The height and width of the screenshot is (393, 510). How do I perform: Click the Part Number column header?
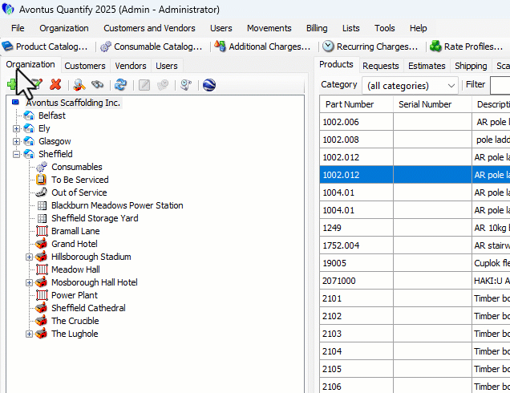(x=349, y=104)
